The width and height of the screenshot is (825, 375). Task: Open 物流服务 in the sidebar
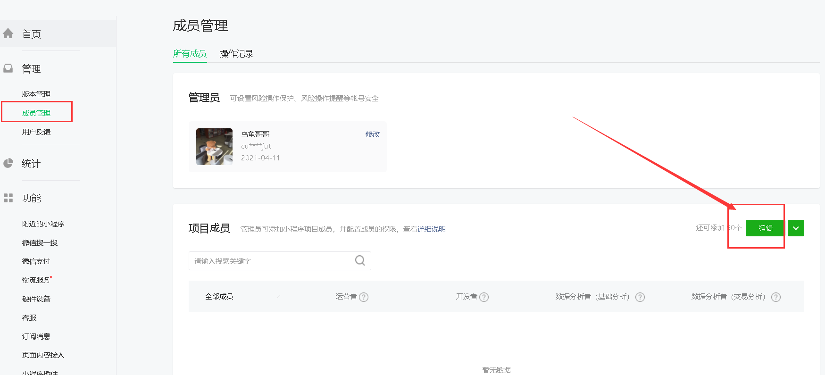point(36,280)
